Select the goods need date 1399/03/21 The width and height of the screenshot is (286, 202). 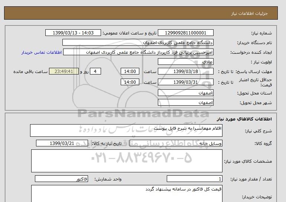pos(62,143)
